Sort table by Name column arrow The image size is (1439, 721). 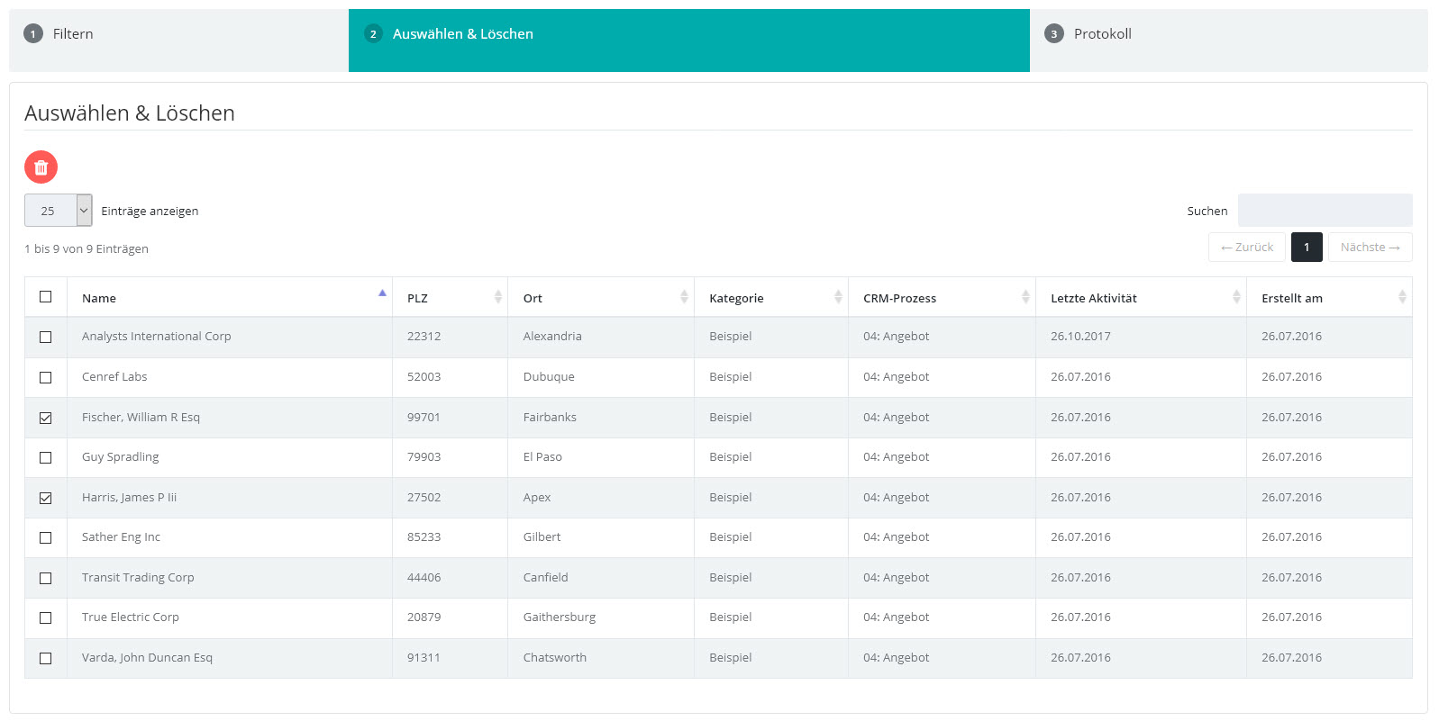382,294
